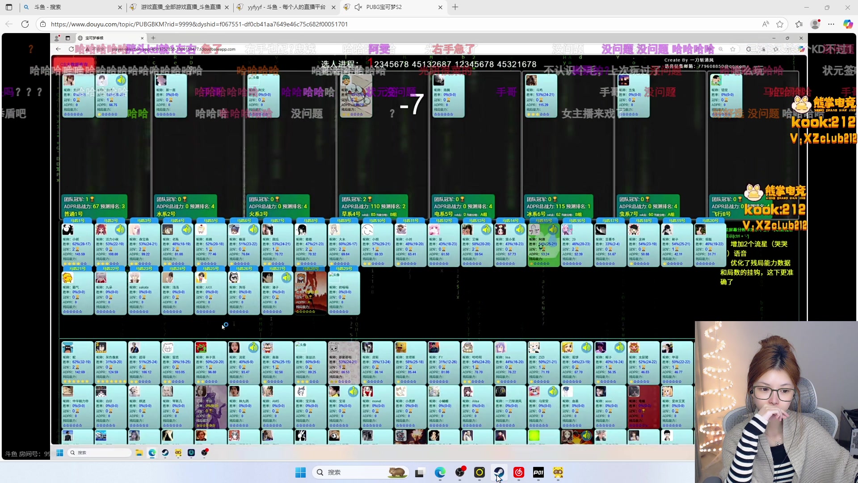This screenshot has height=483, width=858.
Task: Close the 游戏直播_全部游戏直播 tab
Action: coord(227,7)
